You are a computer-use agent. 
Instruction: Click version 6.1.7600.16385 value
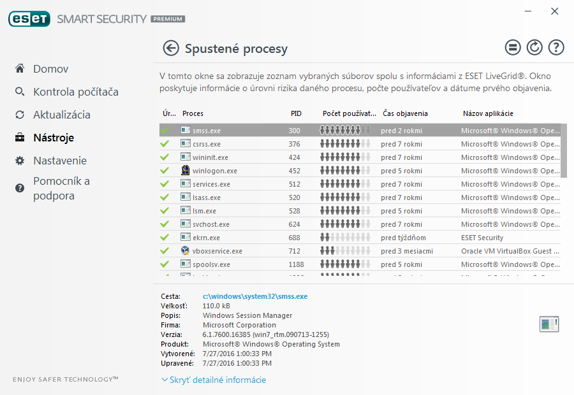pos(266,334)
